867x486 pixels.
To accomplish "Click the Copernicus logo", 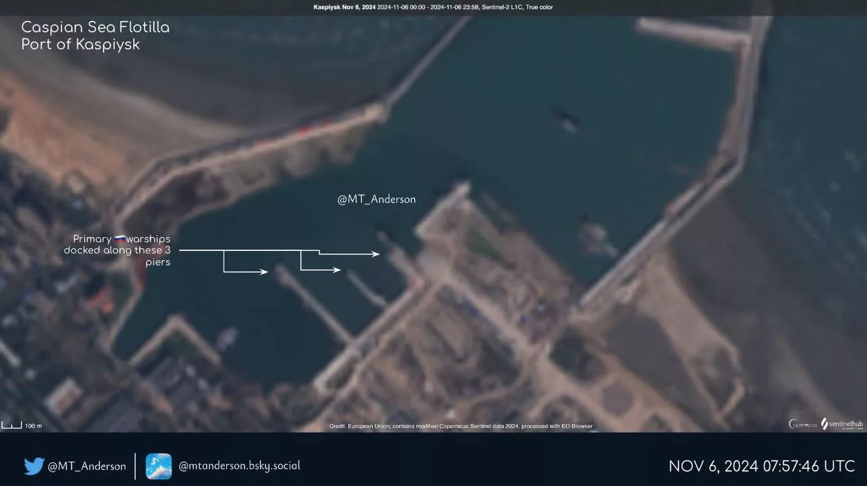I will pos(802,424).
